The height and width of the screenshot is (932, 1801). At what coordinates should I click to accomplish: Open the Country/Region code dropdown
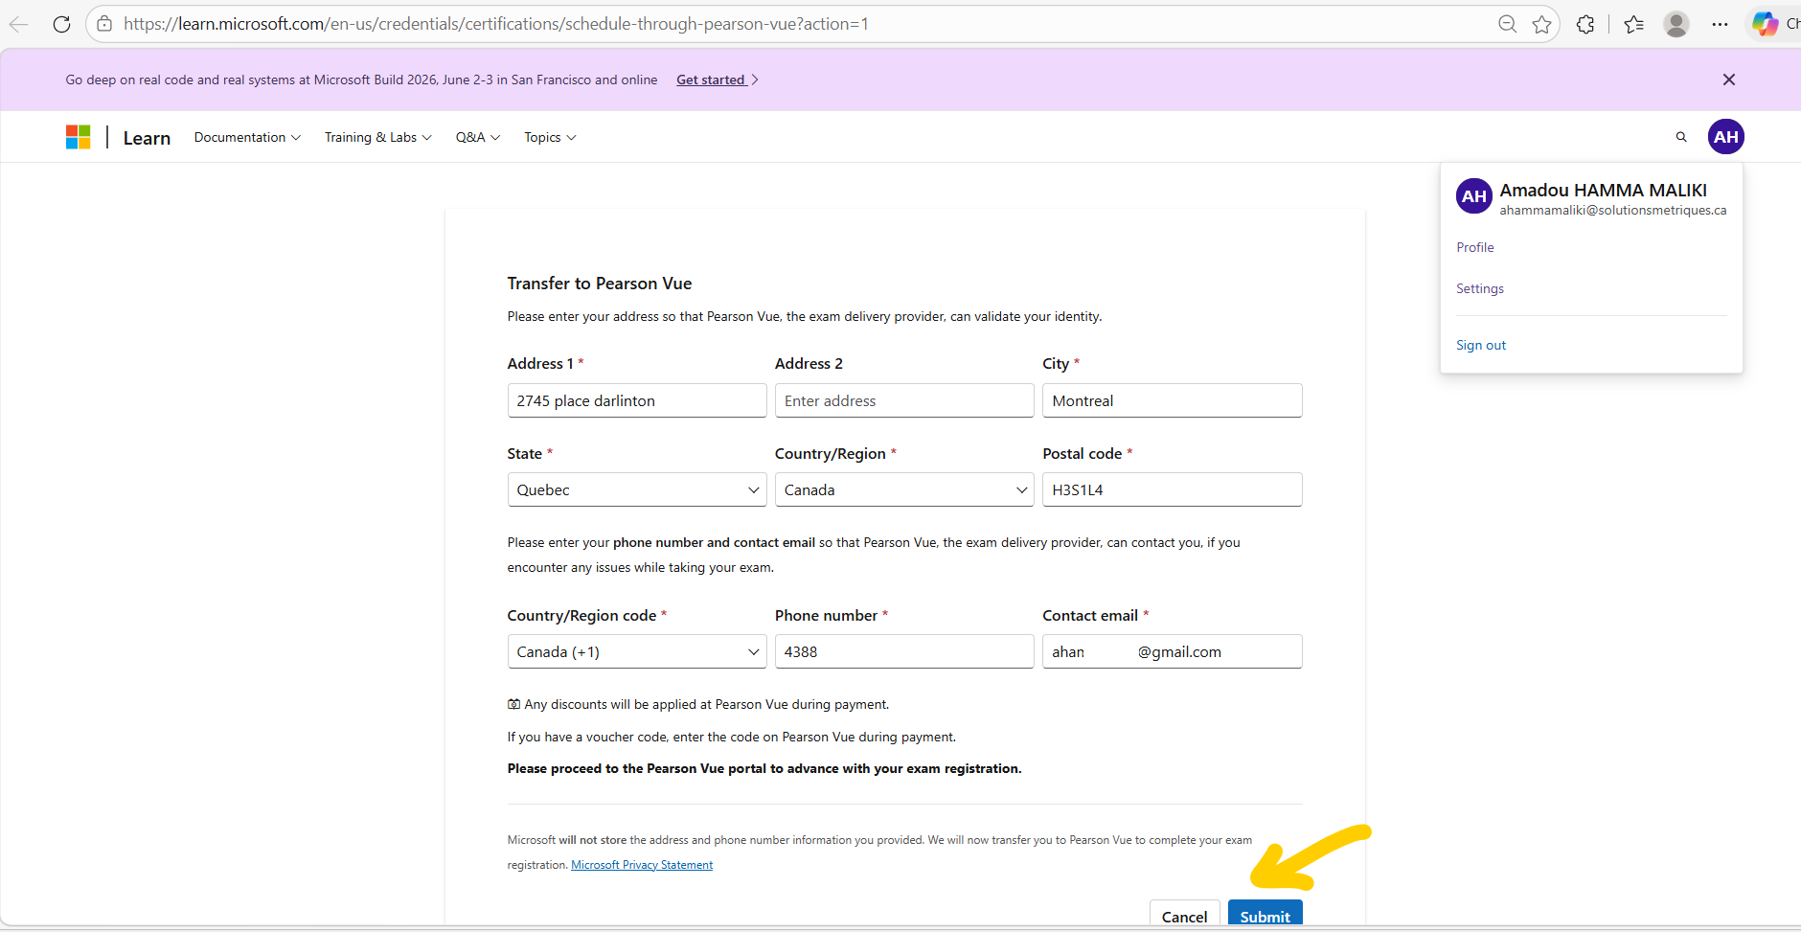(x=637, y=651)
